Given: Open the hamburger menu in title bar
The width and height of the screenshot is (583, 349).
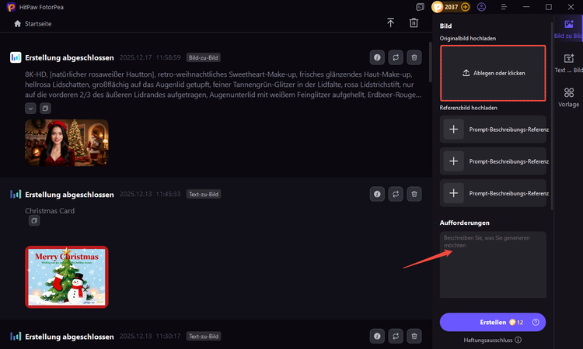Looking at the screenshot, I should [x=503, y=6].
